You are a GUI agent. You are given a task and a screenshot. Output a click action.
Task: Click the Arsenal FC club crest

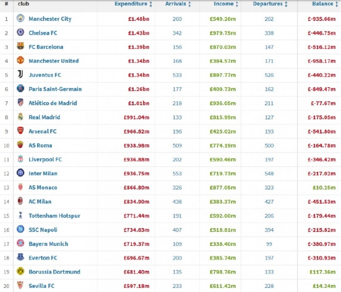point(20,131)
